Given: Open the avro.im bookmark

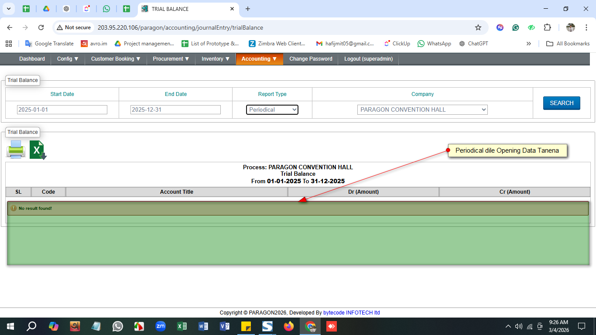Looking at the screenshot, I should coord(94,44).
